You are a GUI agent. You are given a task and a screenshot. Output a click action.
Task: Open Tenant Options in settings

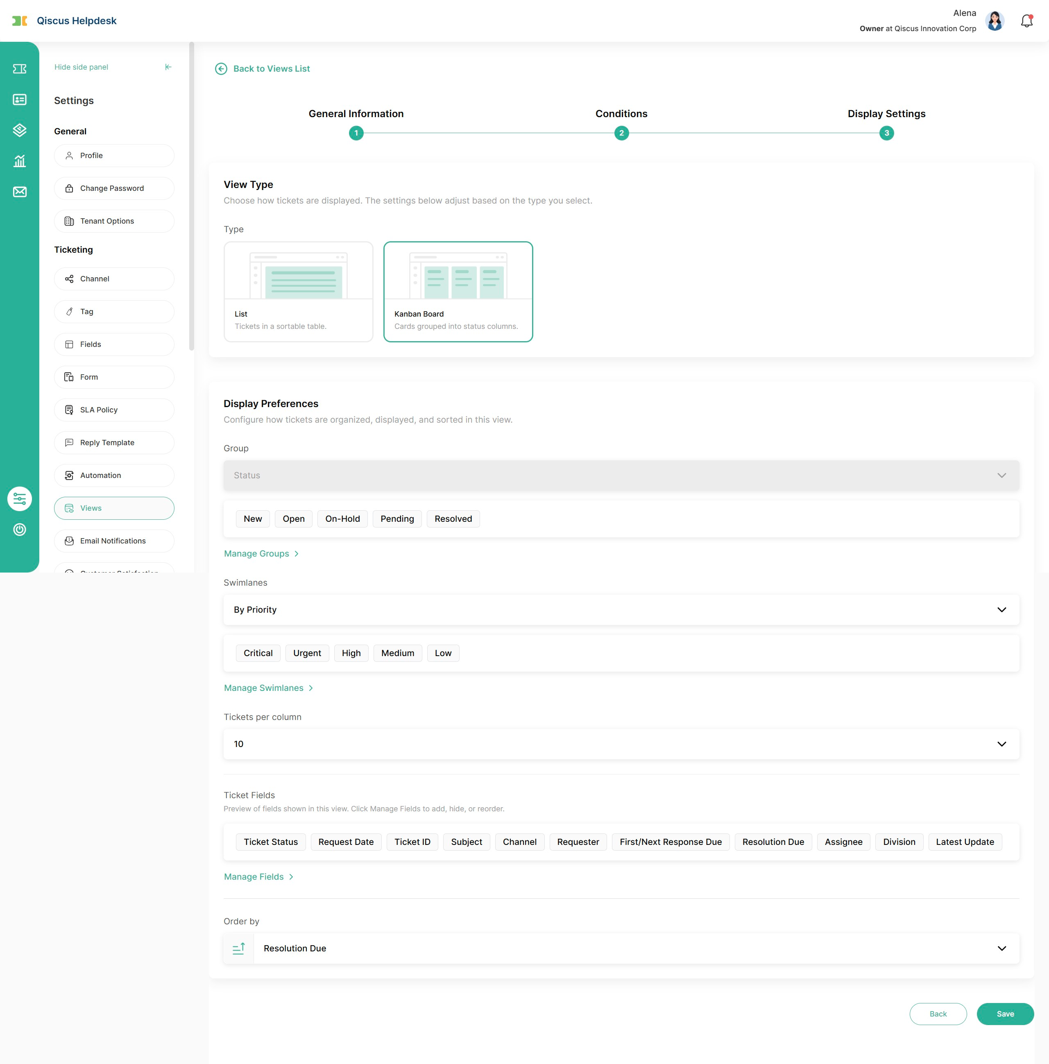(x=114, y=222)
